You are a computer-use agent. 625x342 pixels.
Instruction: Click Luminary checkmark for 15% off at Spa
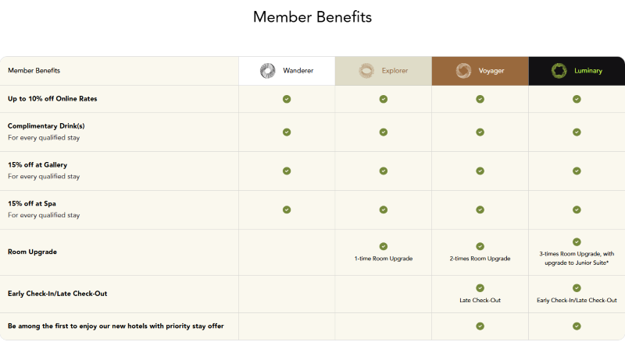577,210
